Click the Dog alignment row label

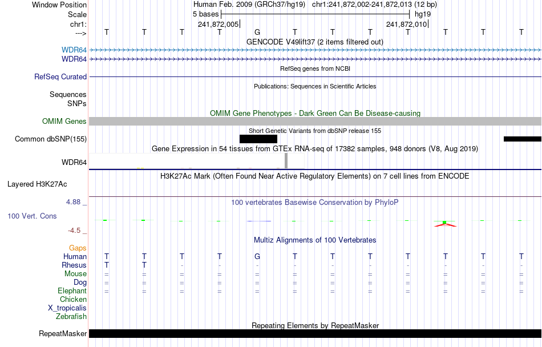click(x=80, y=283)
